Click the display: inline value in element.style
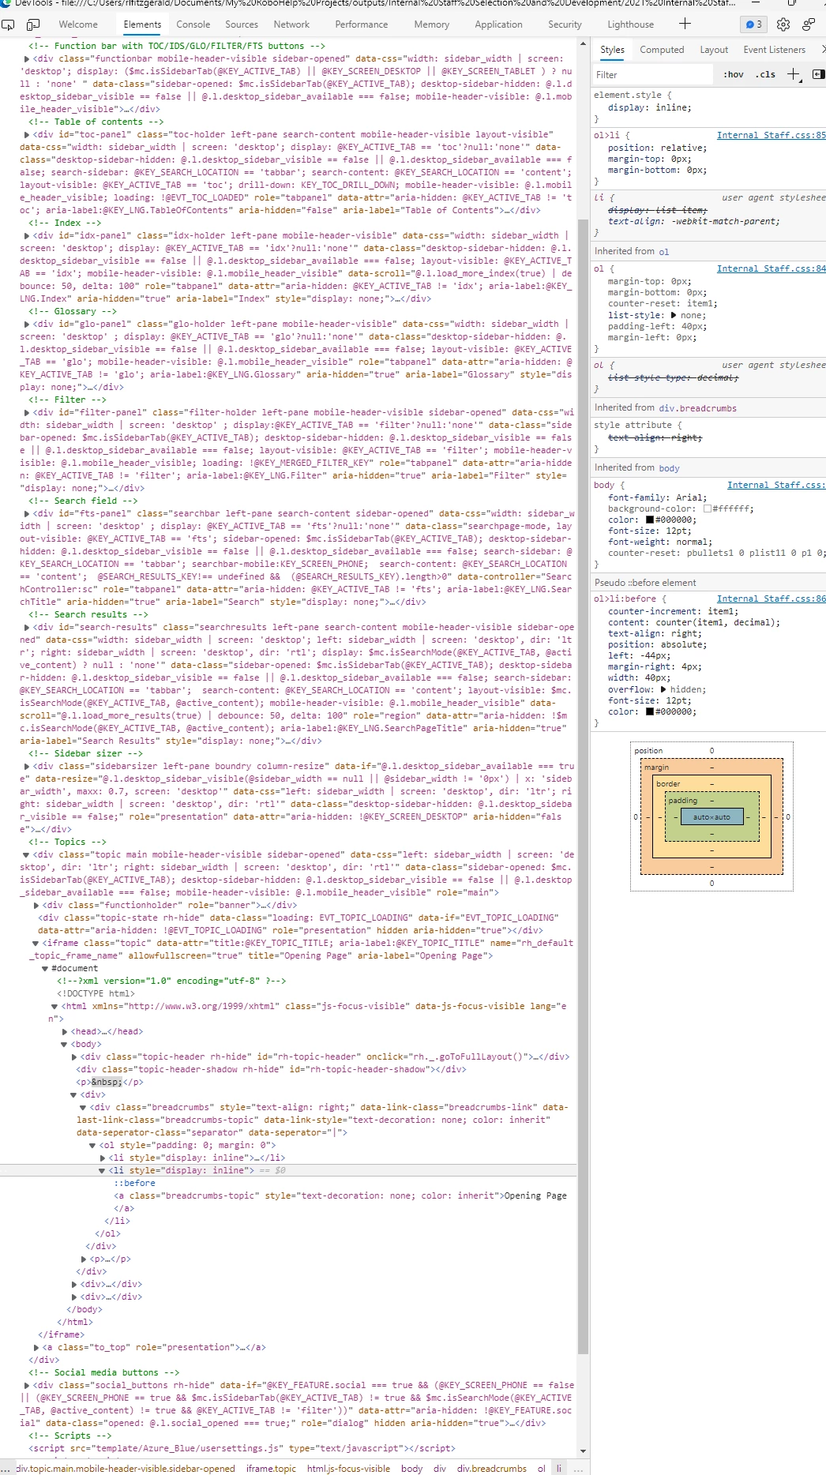Screen dimensions: 826x1475 pyautogui.click(x=670, y=107)
